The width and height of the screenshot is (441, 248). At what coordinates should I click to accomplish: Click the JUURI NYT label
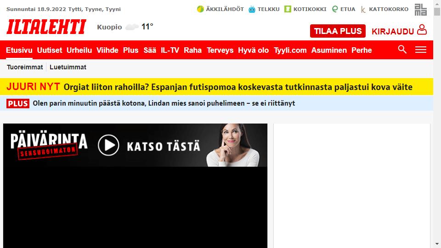33,87
